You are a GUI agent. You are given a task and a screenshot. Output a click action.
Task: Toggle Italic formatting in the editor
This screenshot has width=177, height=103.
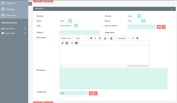(95, 38)
